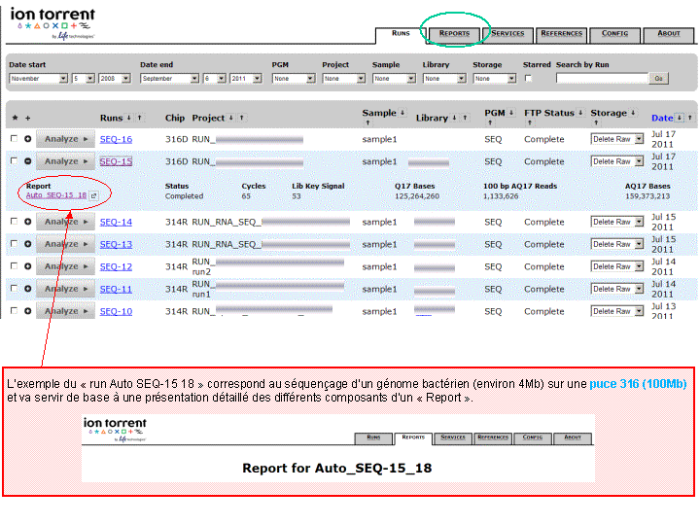Select the SEQ-12 row checkbox
The image size is (700, 525).
(14, 266)
